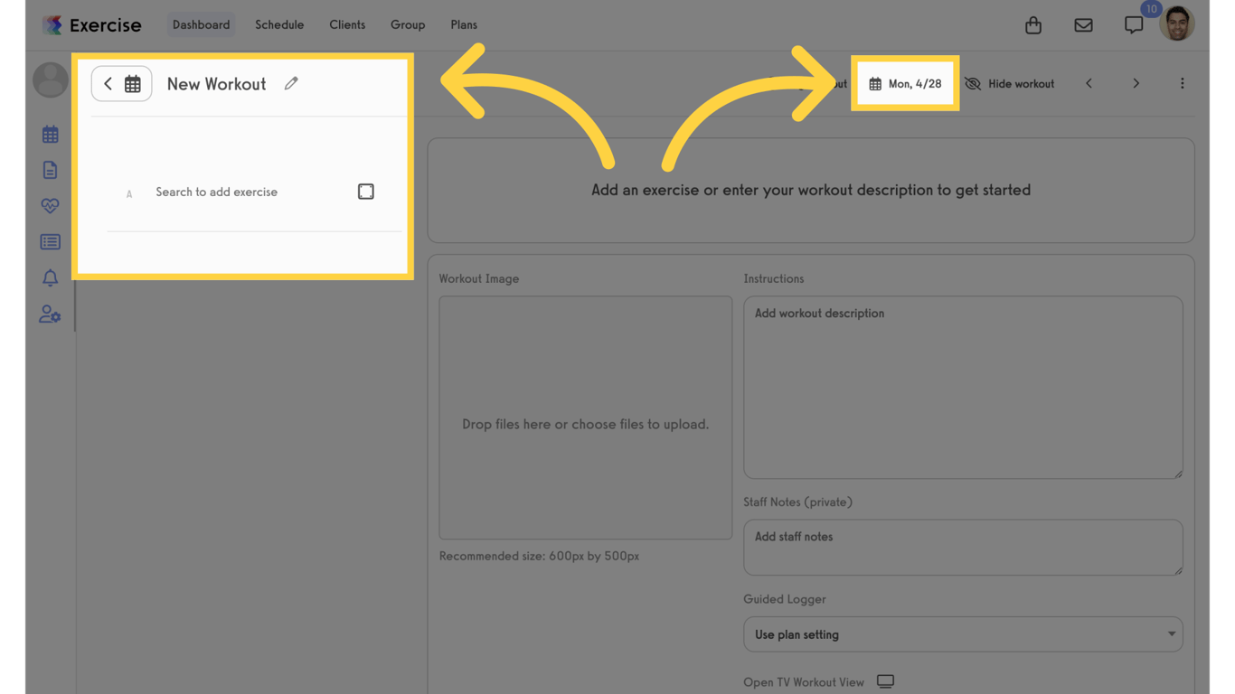Open the mail envelope icon

(x=1083, y=25)
